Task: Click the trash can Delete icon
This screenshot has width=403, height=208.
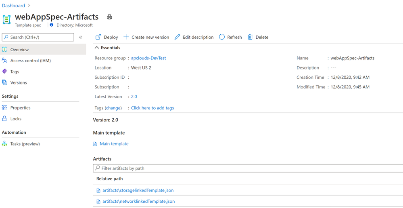Action: tap(250, 37)
